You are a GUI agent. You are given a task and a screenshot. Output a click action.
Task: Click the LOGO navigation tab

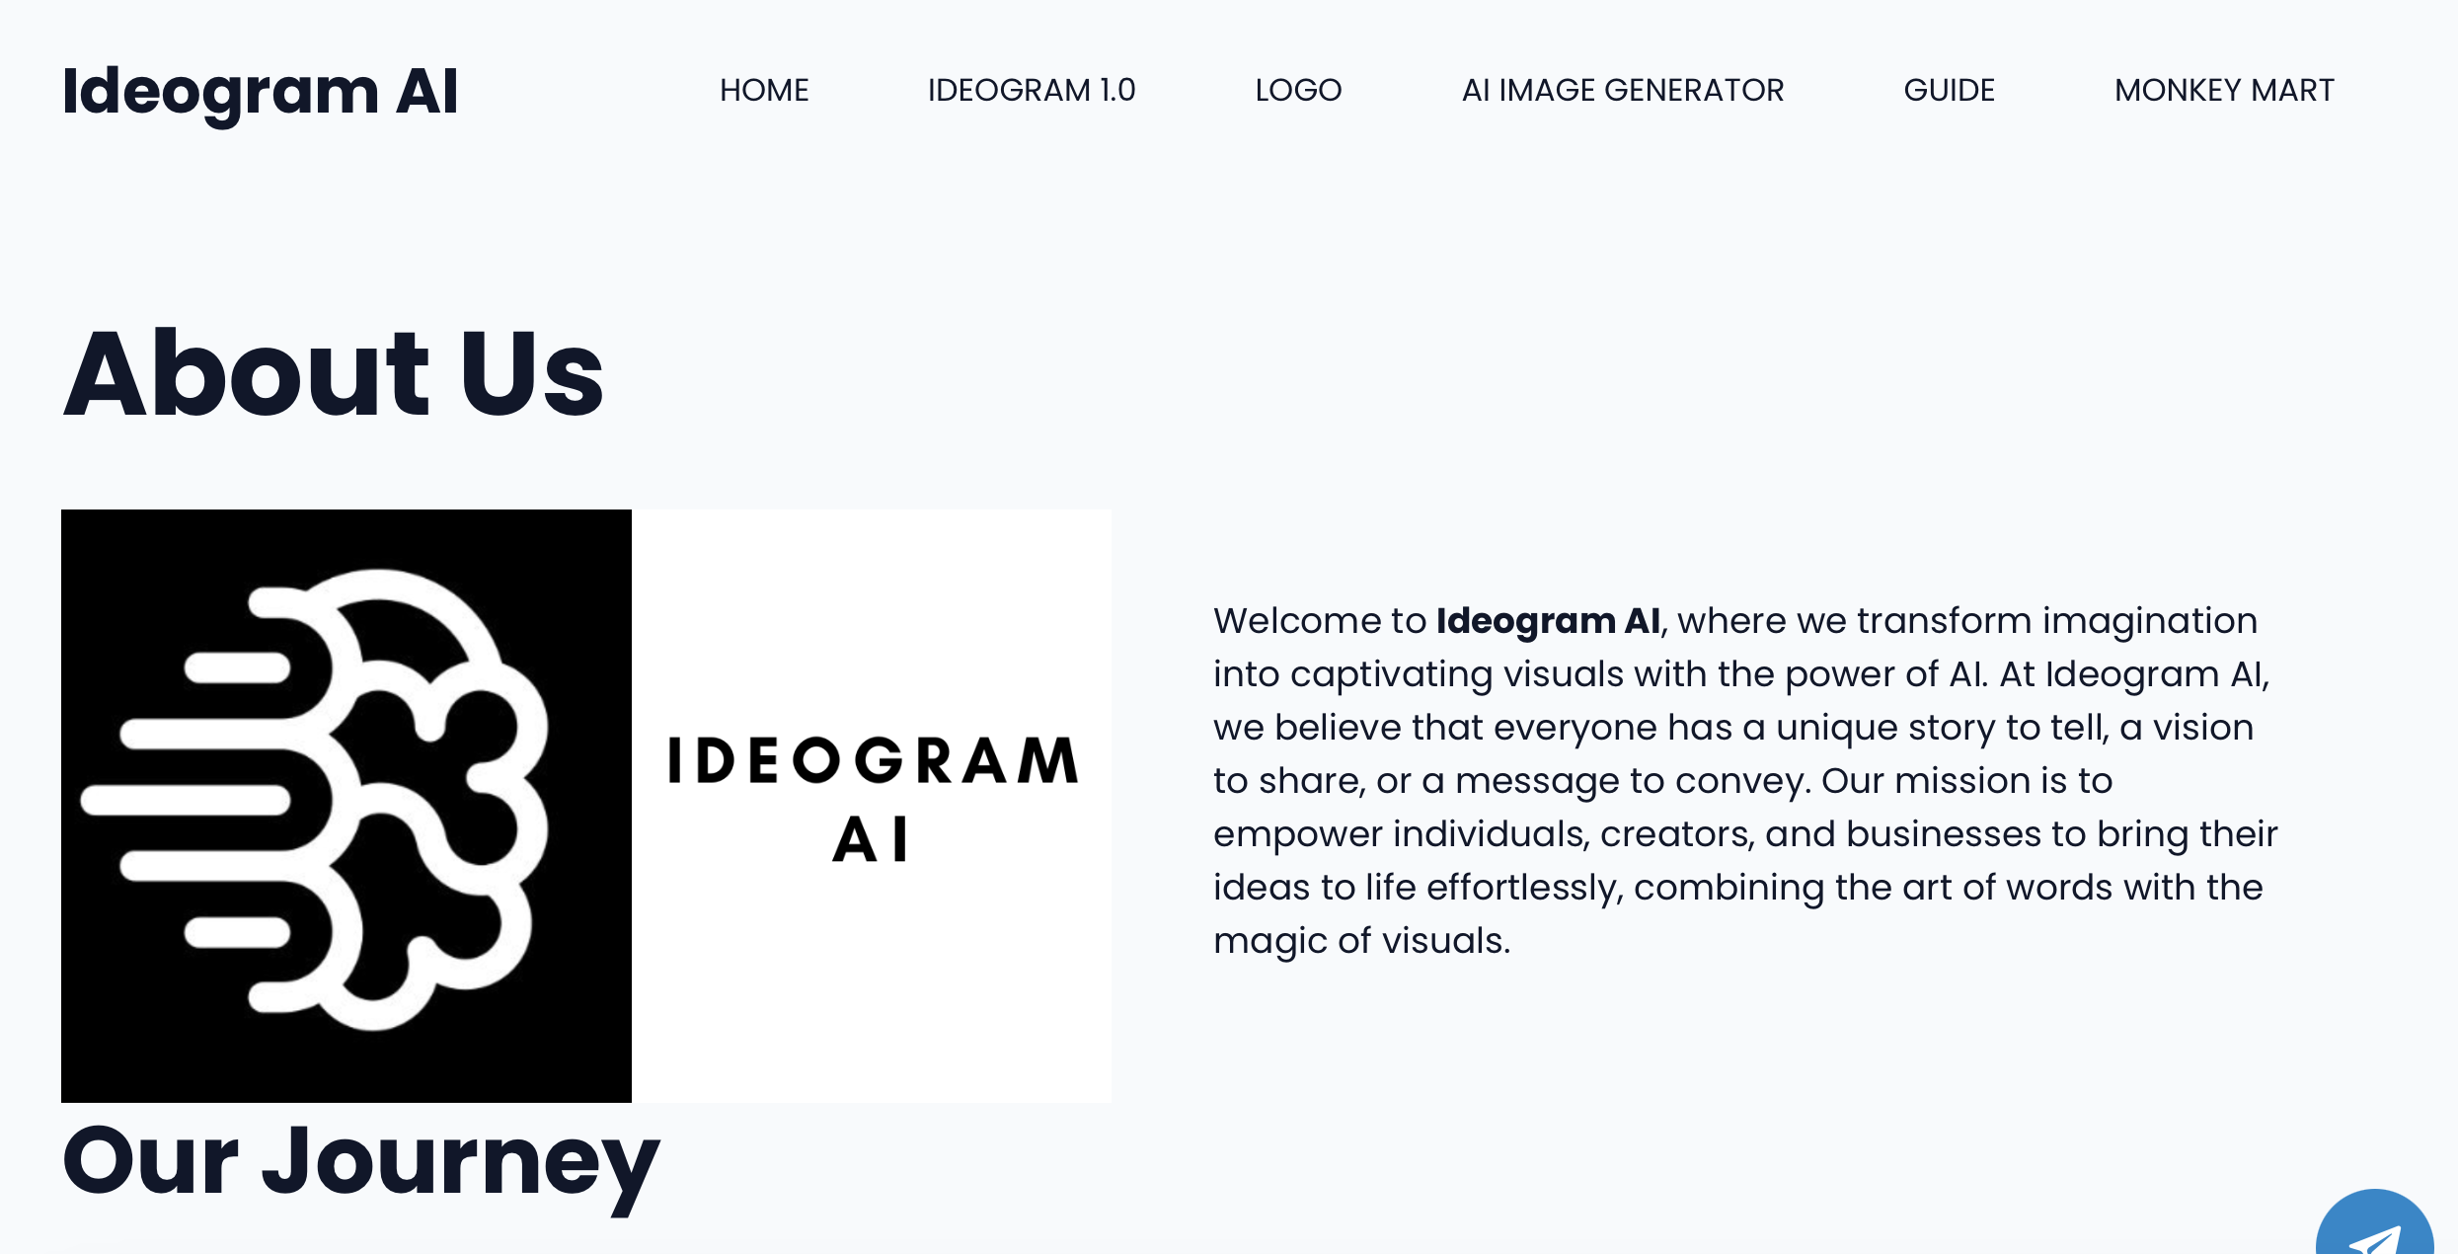coord(1298,90)
